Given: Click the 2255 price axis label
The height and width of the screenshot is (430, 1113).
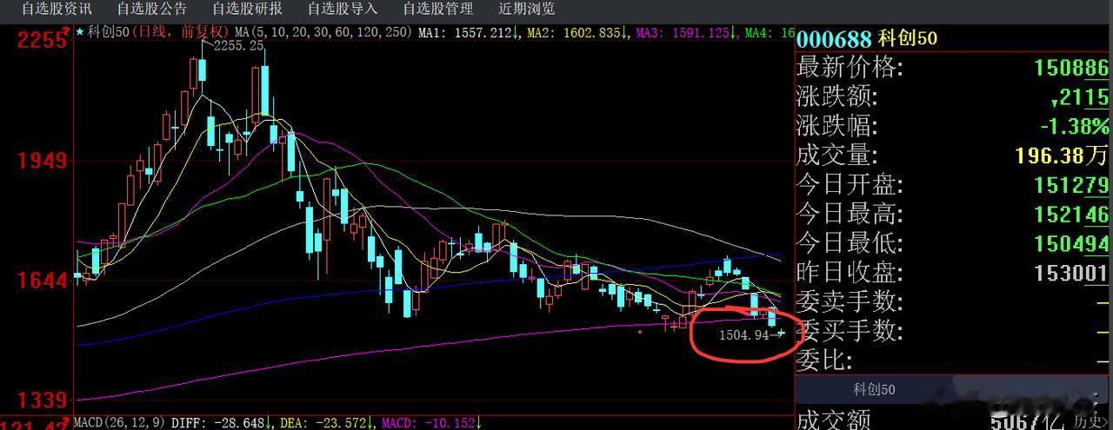Looking at the screenshot, I should 43,41.
